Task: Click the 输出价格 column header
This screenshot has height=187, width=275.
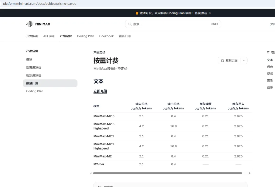Action: [173, 106]
